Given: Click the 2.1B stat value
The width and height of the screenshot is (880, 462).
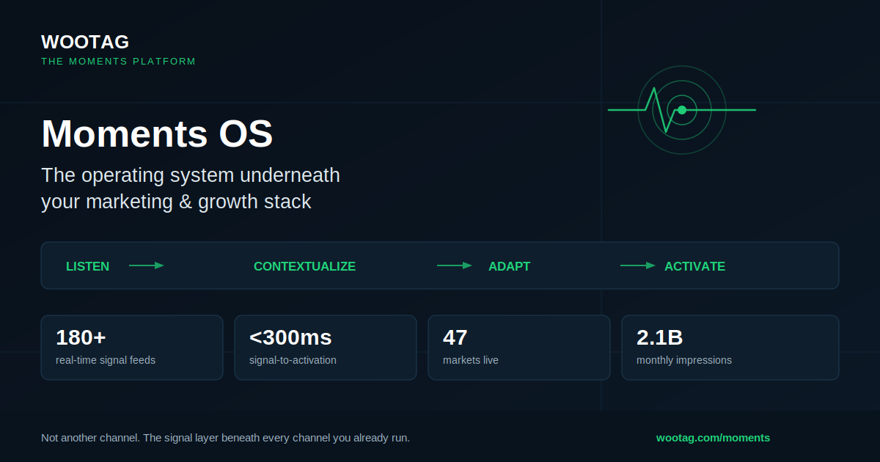Looking at the screenshot, I should point(660,337).
